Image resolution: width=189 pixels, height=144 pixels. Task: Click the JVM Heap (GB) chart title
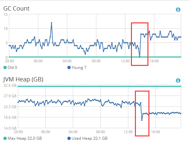click(23, 79)
